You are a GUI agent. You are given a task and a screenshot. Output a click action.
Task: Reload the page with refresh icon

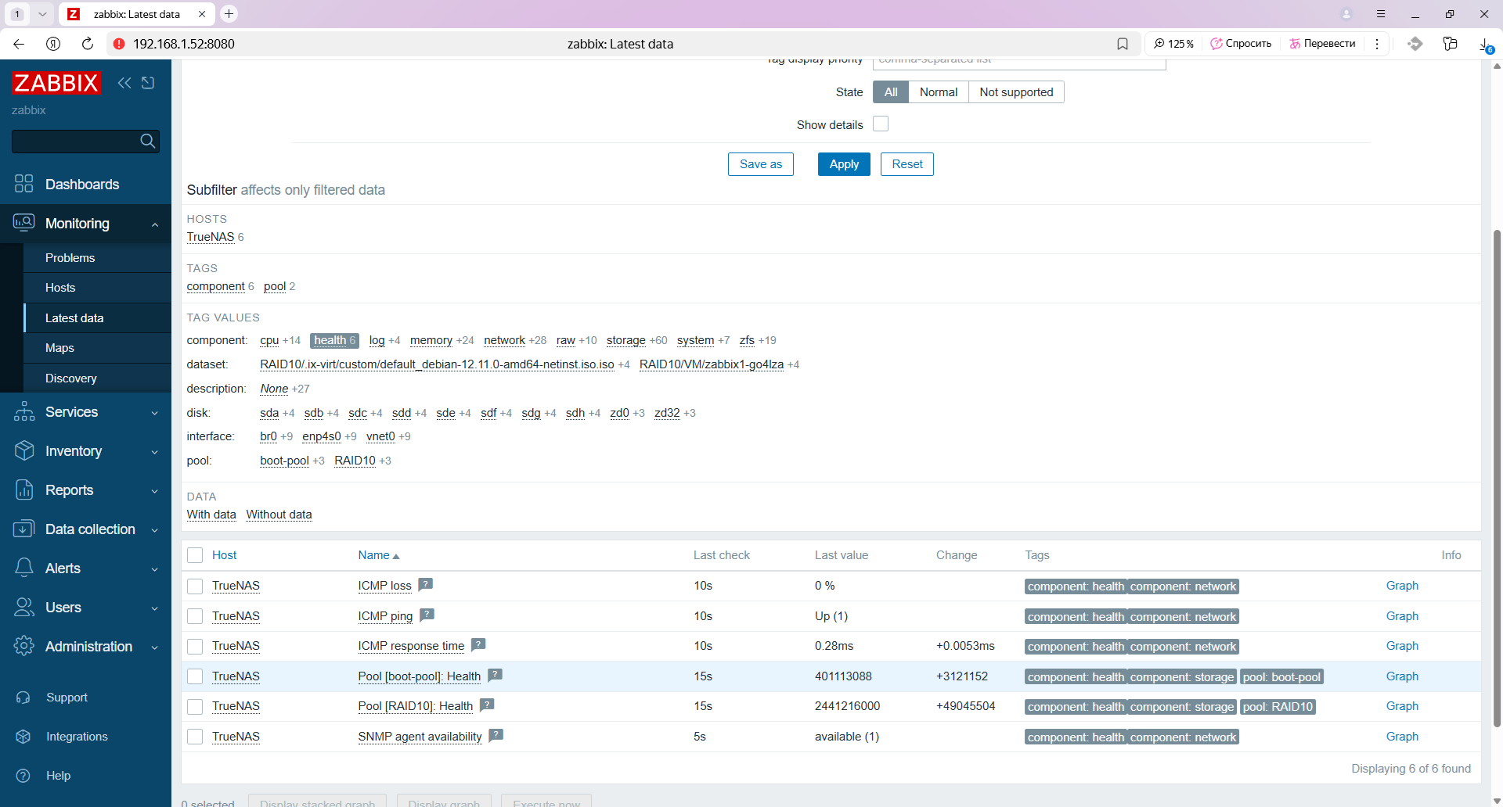coord(88,44)
